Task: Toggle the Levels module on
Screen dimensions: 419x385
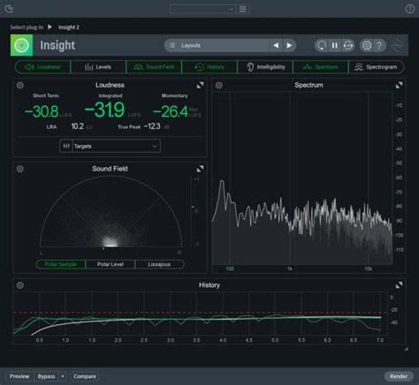Action: tap(98, 67)
